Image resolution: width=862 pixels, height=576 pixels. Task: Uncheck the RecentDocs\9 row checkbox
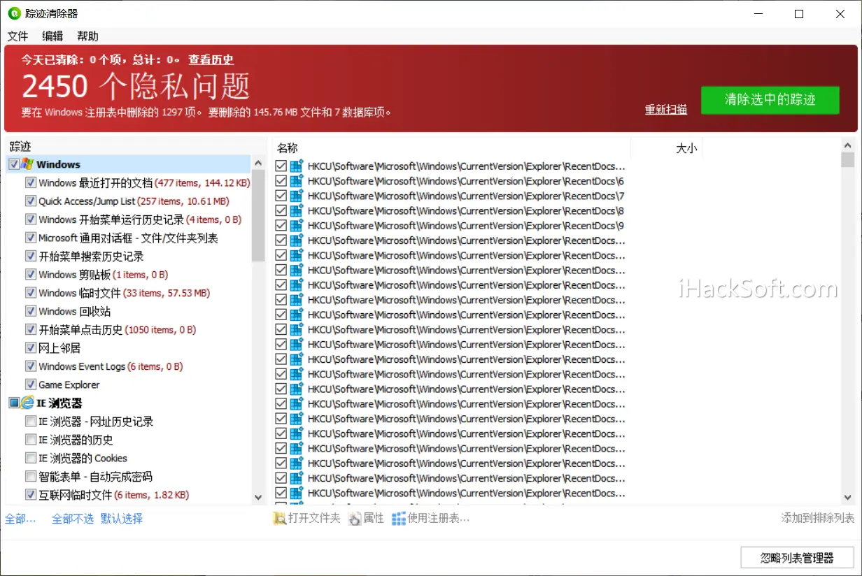click(281, 225)
